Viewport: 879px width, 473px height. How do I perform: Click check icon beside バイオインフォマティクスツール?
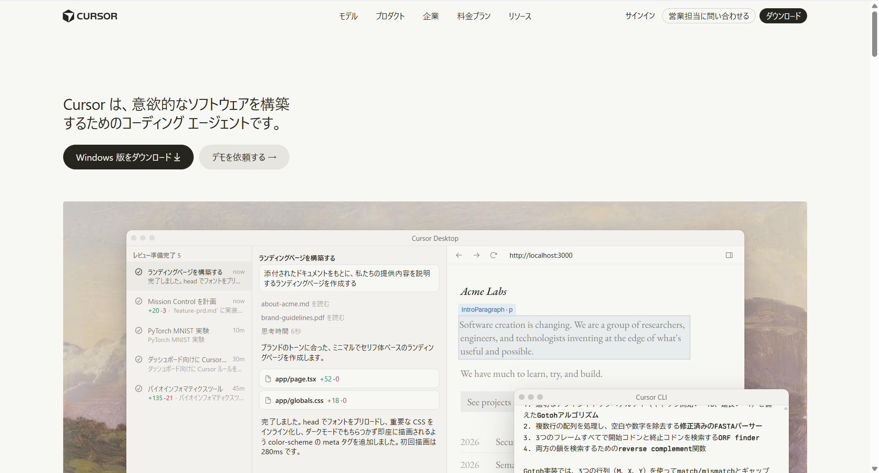(139, 388)
